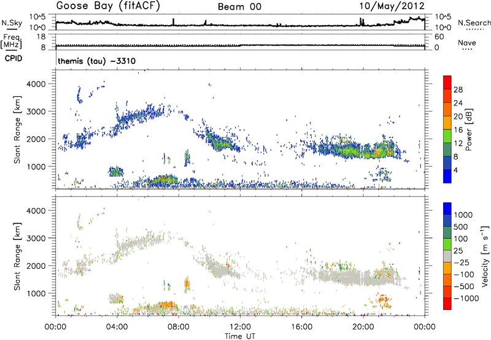Click the velocity scale value '-1000'
This screenshot has height=340, width=491.
[x=466, y=298]
